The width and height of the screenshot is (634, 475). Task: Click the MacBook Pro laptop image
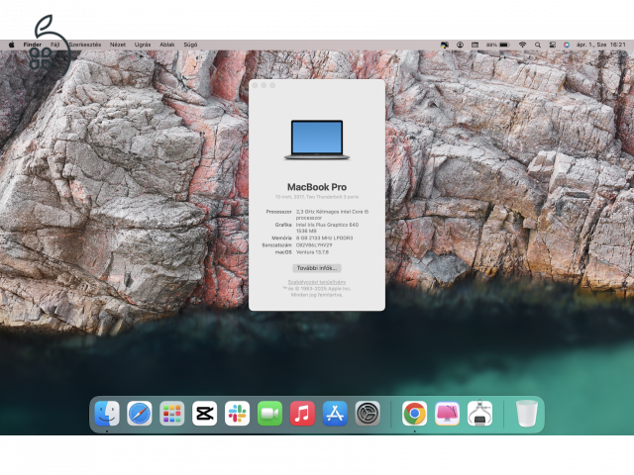317,140
